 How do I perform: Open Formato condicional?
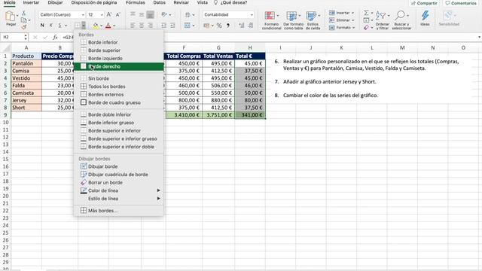coord(271,20)
